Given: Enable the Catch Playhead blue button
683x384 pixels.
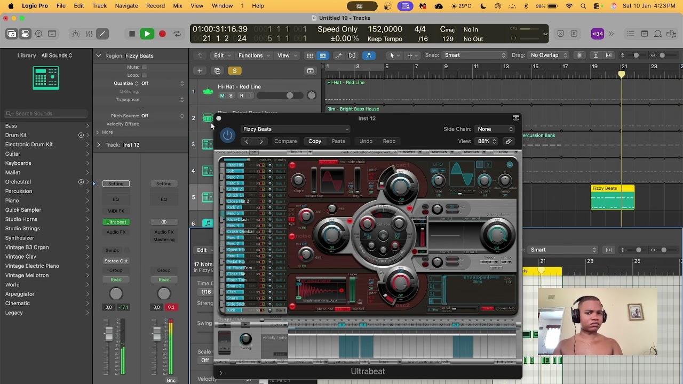Looking at the screenshot, I should 369,55.
